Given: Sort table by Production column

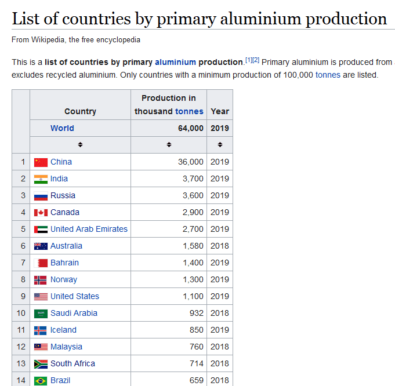Looking at the screenshot, I should 169,144.
